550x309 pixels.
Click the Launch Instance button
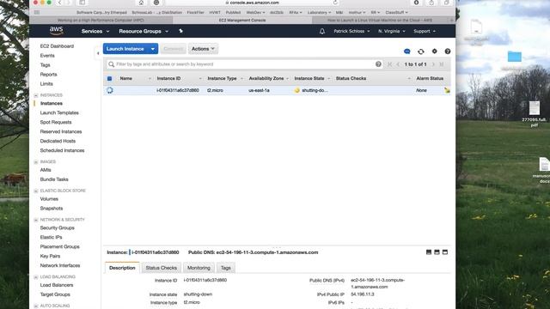tap(125, 49)
